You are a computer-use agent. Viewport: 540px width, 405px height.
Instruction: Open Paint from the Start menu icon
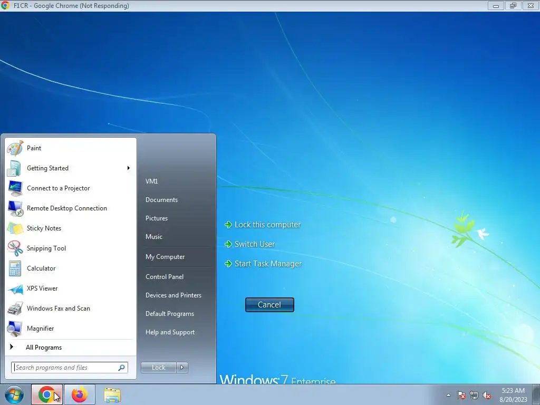(x=15, y=148)
